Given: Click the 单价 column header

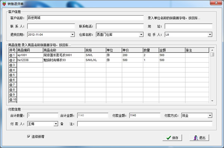Looking at the screenshot, I should 133,50.
